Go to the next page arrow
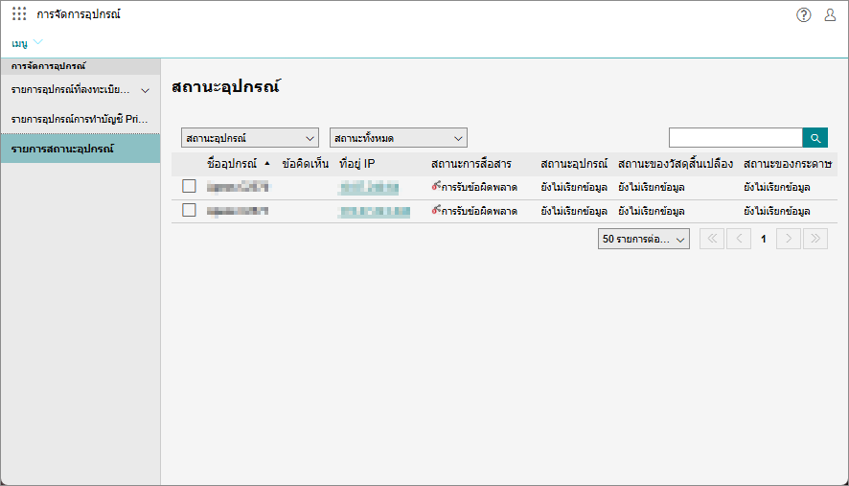The height and width of the screenshot is (486, 849). 788,239
